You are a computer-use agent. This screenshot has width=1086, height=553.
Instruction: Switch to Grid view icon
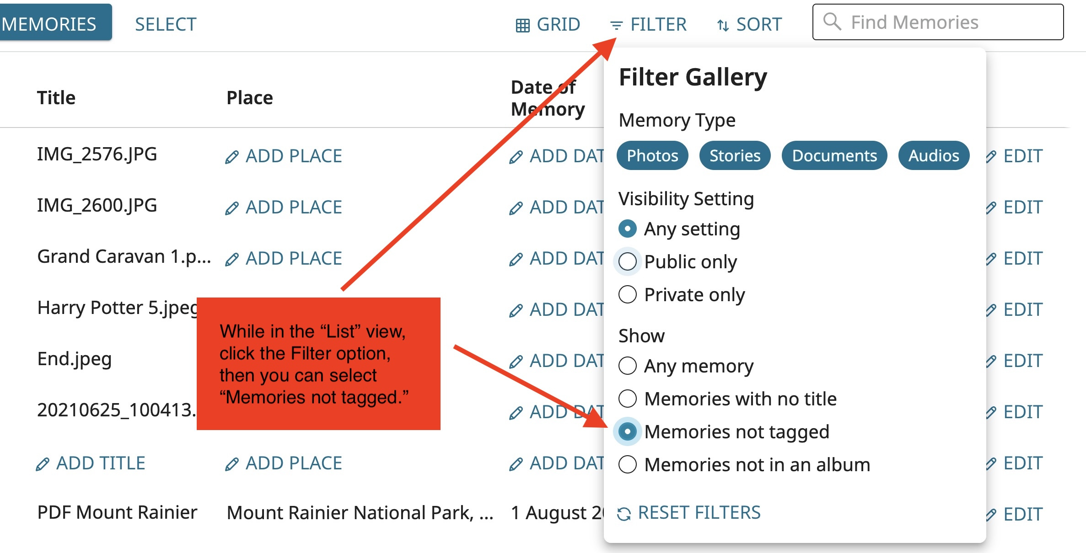pyautogui.click(x=522, y=25)
